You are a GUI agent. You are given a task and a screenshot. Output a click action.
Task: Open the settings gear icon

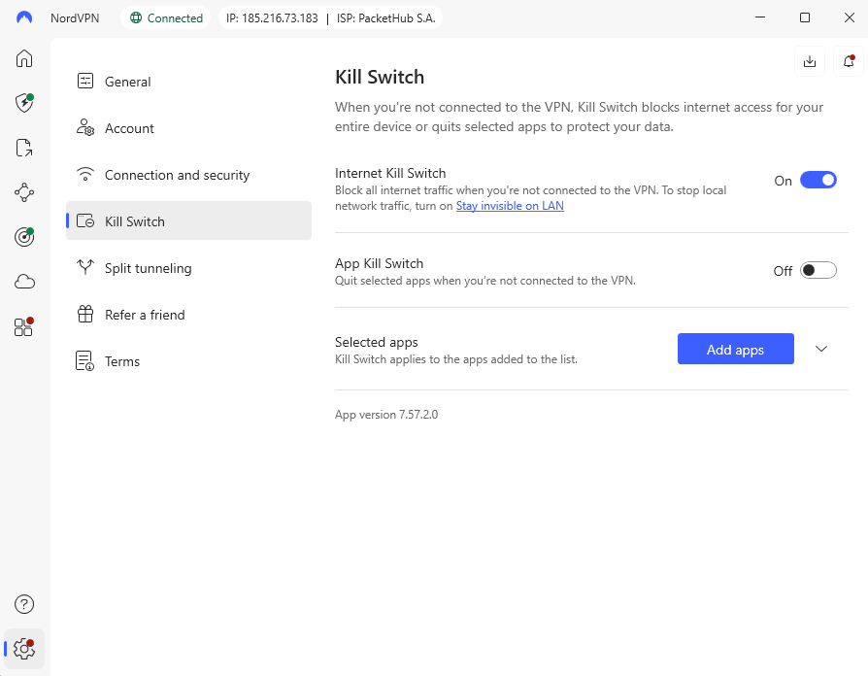(23, 649)
